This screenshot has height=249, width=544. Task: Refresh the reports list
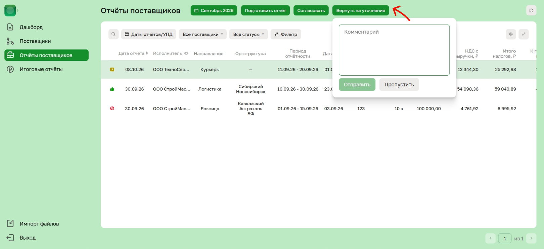point(531,10)
